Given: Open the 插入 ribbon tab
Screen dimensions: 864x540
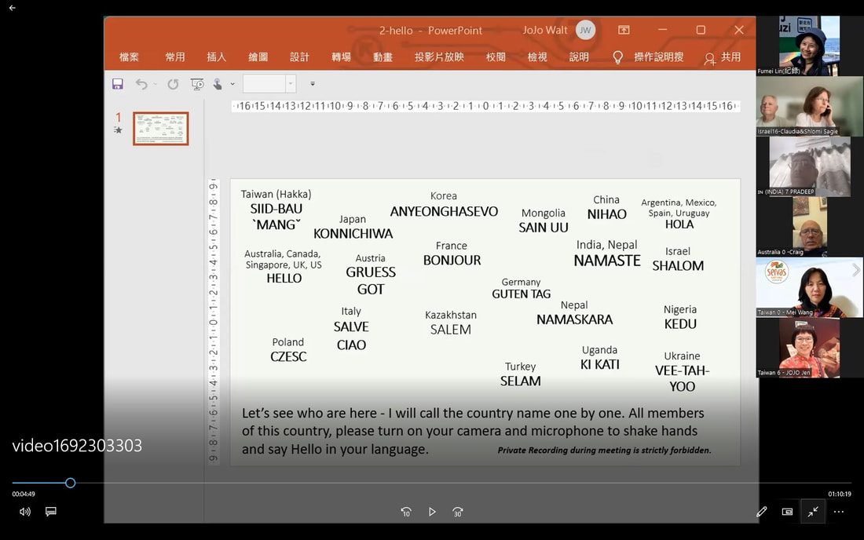Looking at the screenshot, I should 216,57.
